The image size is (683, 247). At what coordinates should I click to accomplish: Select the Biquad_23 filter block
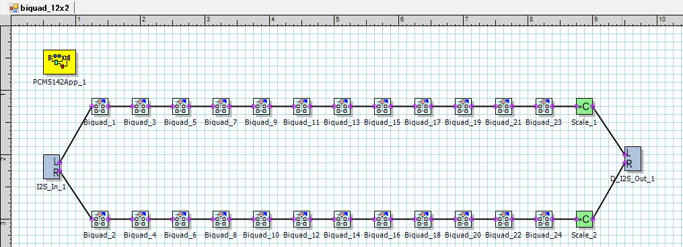coord(544,106)
